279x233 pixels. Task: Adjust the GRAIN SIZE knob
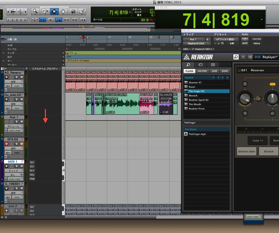coord(245,99)
